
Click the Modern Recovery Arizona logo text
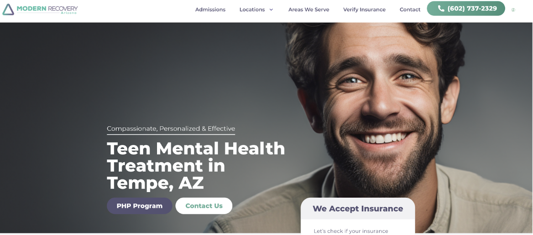(x=47, y=9)
